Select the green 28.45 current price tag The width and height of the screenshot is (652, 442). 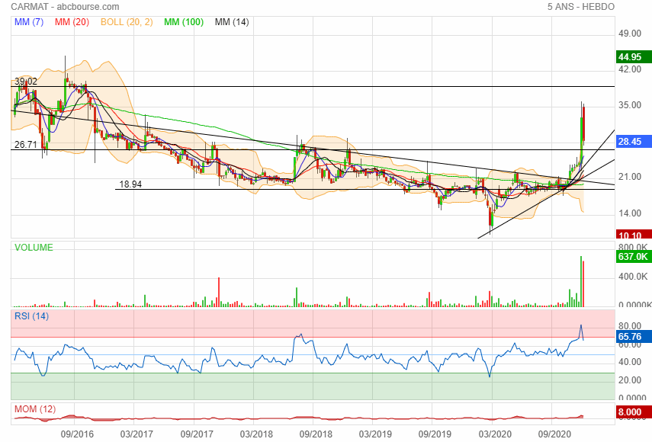(x=634, y=142)
